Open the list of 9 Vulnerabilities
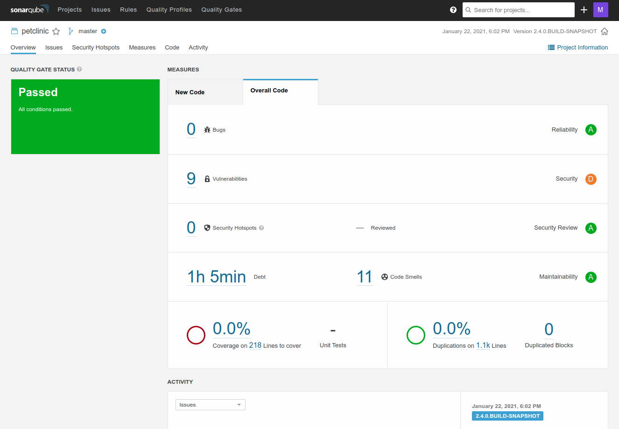The height and width of the screenshot is (429, 619). pyautogui.click(x=191, y=178)
